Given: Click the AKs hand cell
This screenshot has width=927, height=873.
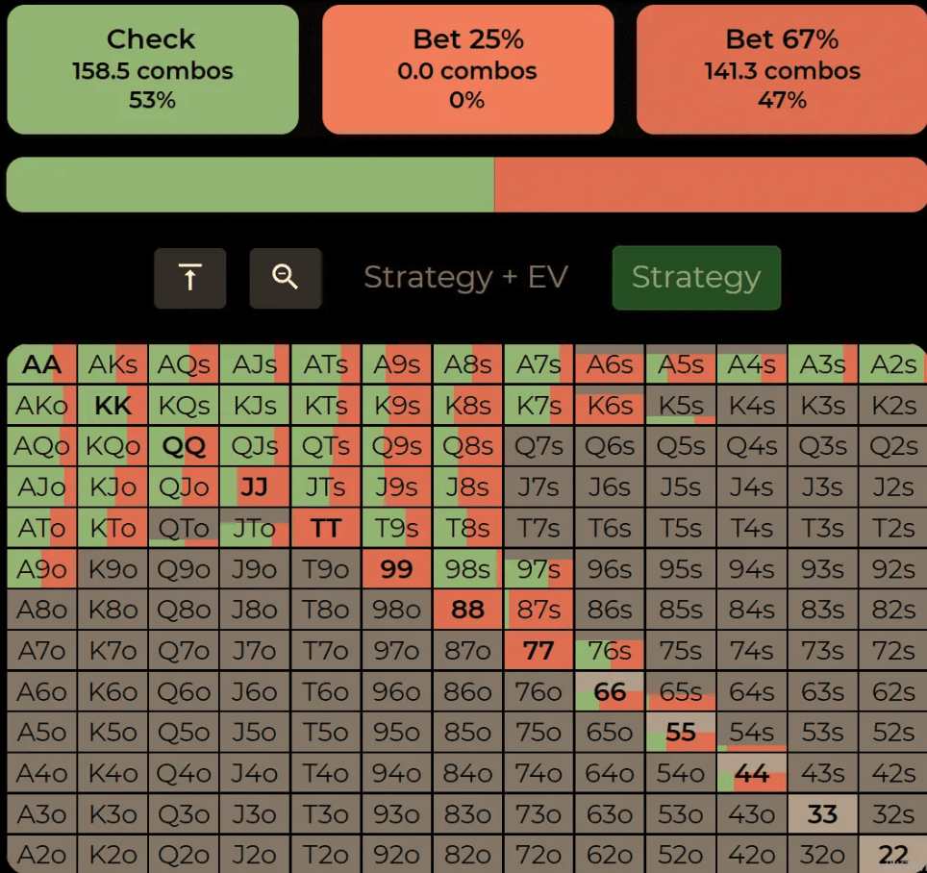Looking at the screenshot, I should (113, 365).
